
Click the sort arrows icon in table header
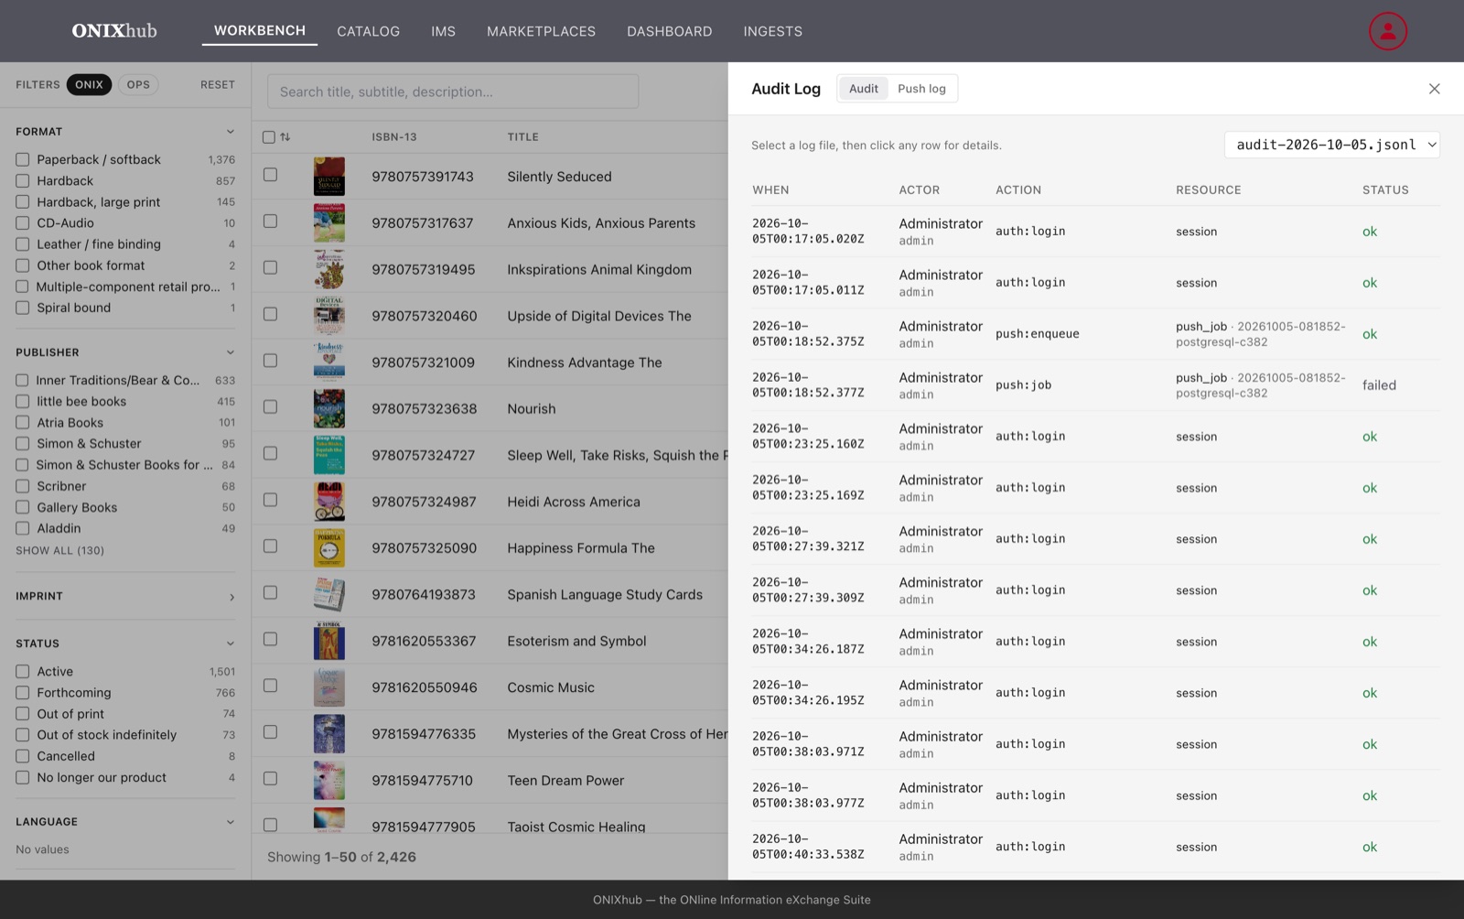point(285,137)
